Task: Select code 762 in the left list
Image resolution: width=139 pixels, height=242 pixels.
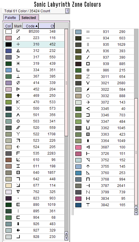Action: click(36, 192)
